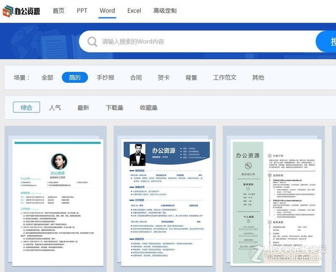Click the magnifying glass search icon
Screen dimensions: 336x272
pos(92,42)
